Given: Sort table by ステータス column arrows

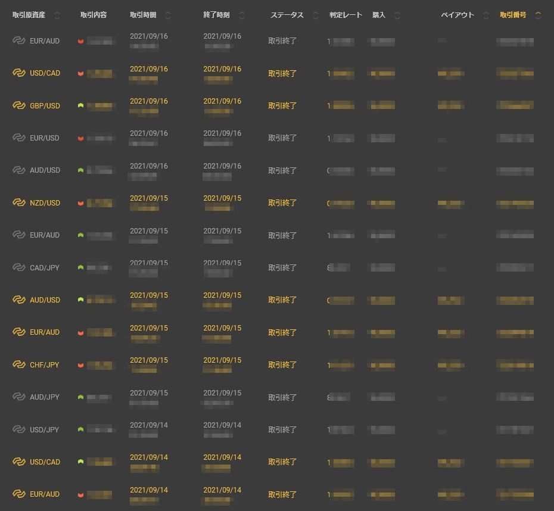Looking at the screenshot, I should pos(316,15).
